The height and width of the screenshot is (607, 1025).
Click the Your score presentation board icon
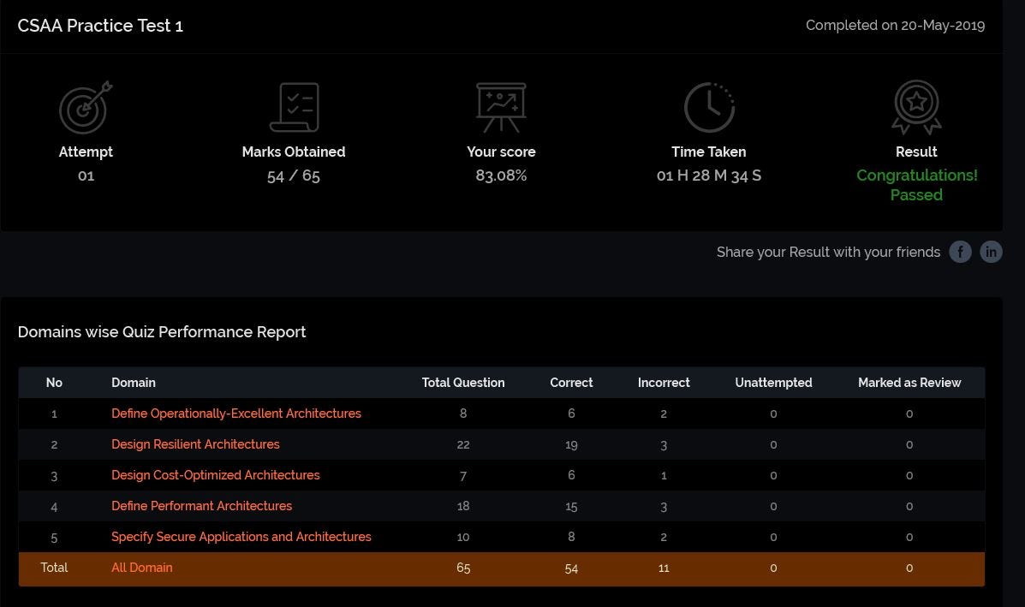point(501,107)
